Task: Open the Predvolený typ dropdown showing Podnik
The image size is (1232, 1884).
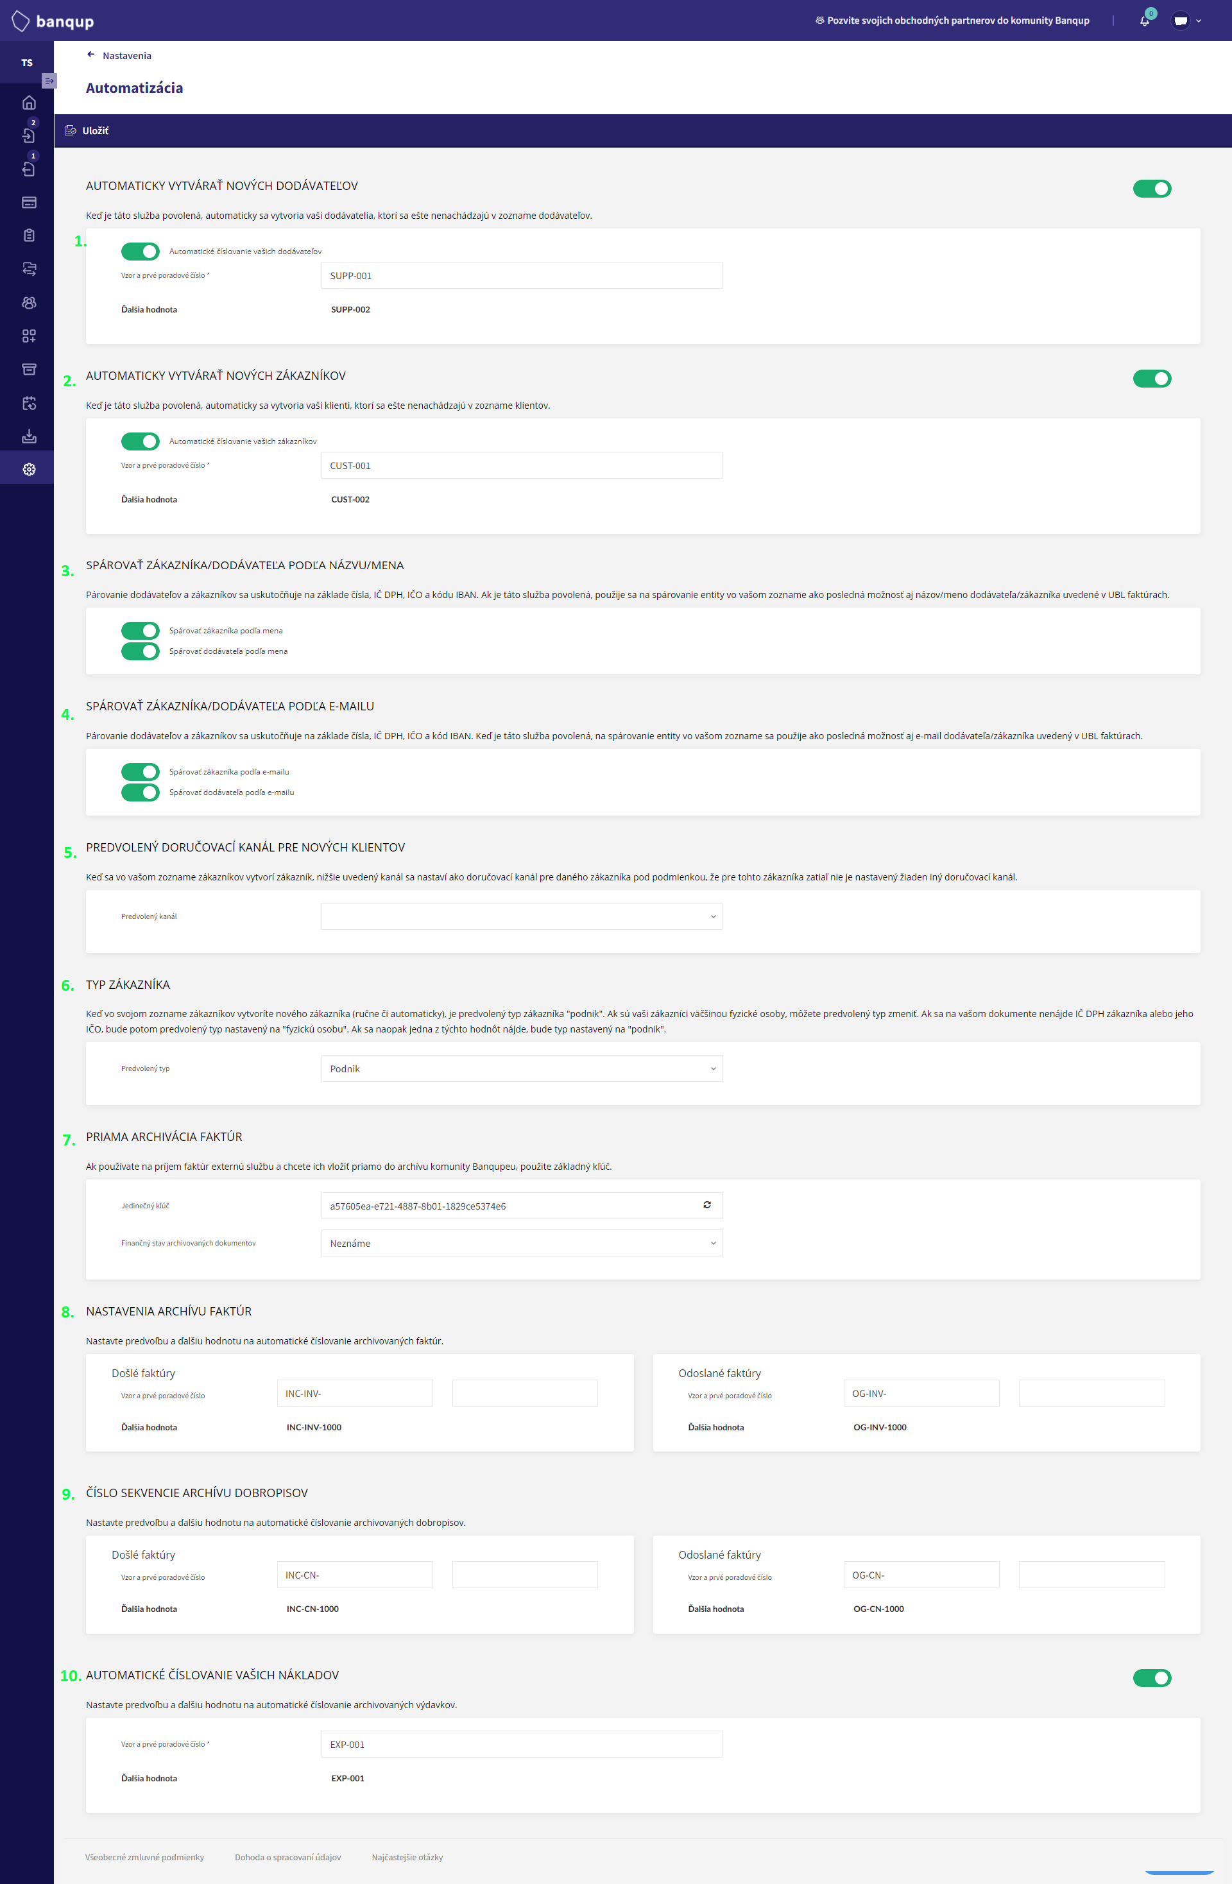Action: pos(522,1068)
